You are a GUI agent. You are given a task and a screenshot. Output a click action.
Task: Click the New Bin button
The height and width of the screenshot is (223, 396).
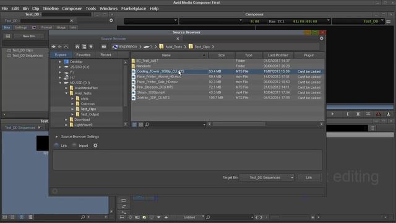[x=29, y=36]
